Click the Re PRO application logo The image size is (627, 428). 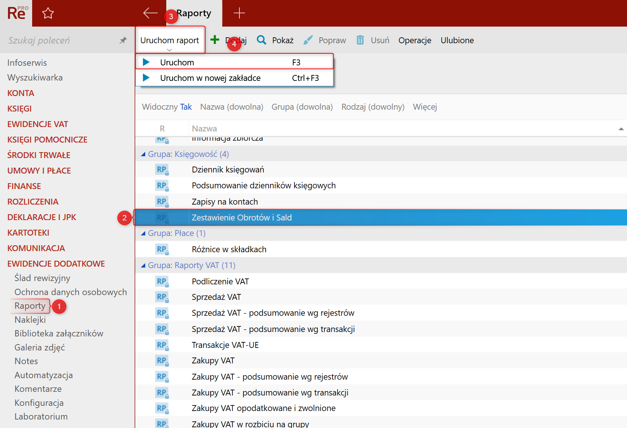17,13
